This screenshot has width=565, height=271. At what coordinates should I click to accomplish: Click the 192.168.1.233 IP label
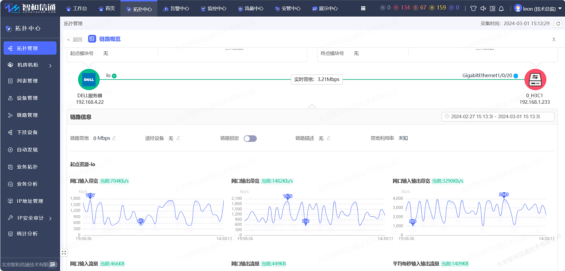click(535, 102)
